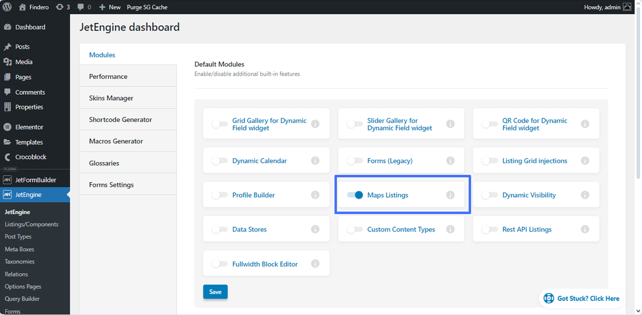Turn on the Data Stores toggle
Image resolution: width=642 pixels, height=315 pixels.
pos(219,229)
